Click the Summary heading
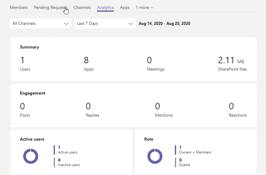 [x=29, y=47]
